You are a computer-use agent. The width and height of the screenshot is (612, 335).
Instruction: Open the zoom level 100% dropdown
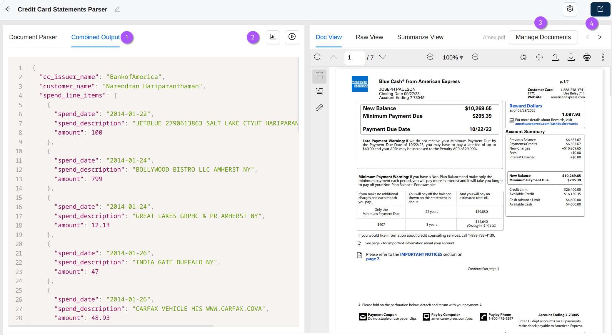click(x=453, y=57)
